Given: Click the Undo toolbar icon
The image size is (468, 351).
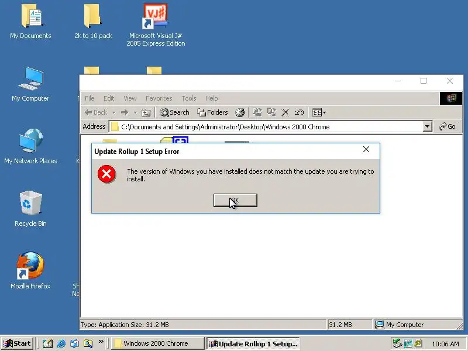Looking at the screenshot, I should coord(299,112).
